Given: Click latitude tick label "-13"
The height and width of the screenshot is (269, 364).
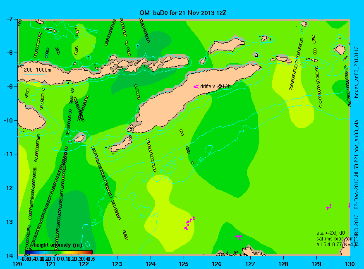Looking at the screenshot, I should [x=8, y=222].
